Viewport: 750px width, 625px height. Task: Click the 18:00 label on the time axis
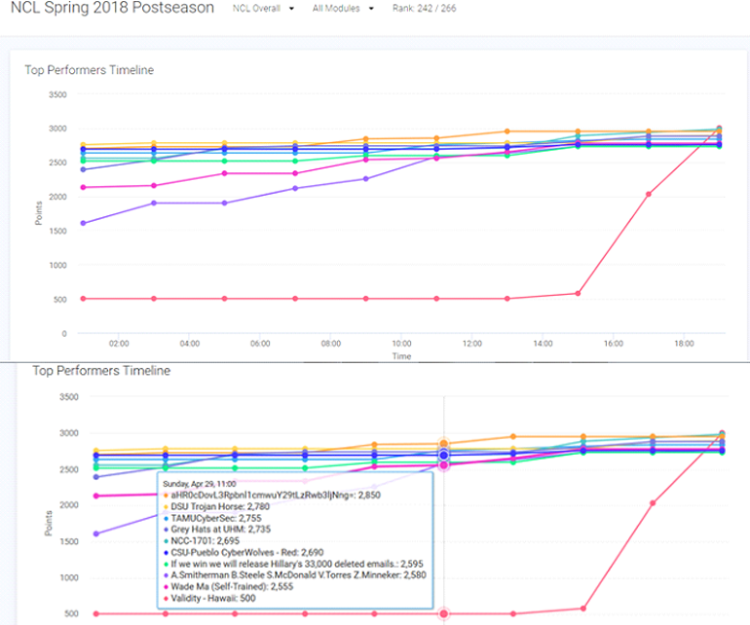pyautogui.click(x=684, y=344)
